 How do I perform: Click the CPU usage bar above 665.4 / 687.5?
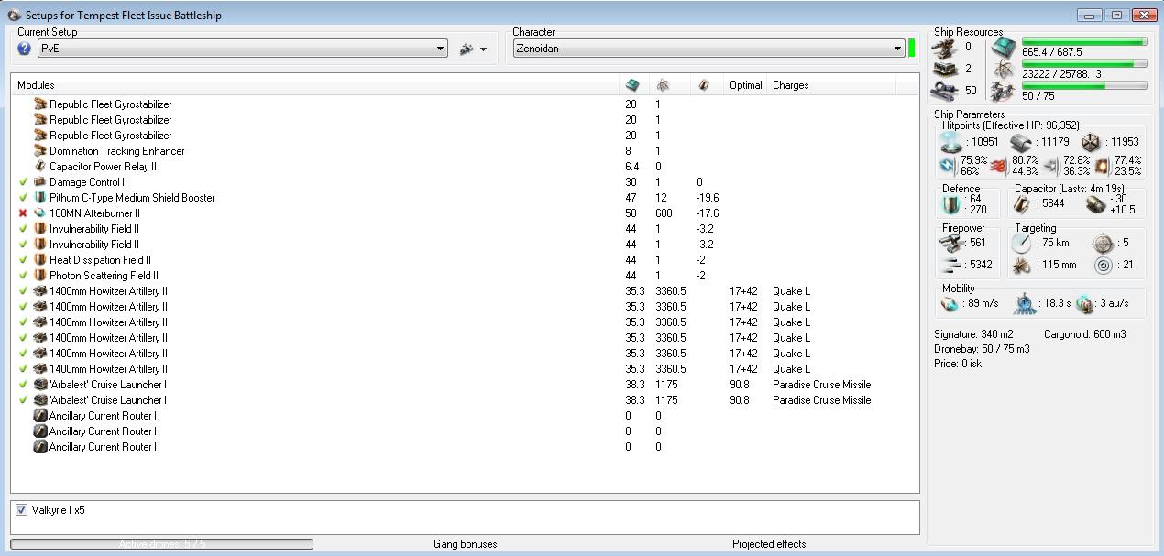pyautogui.click(x=1084, y=41)
